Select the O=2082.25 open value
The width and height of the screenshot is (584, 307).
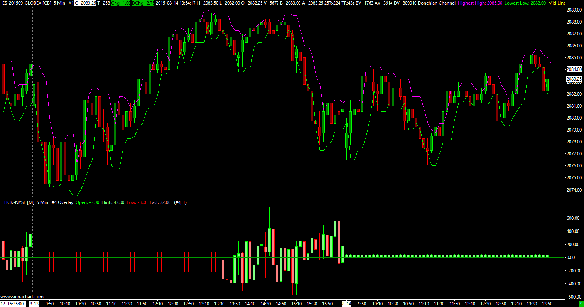252,3
